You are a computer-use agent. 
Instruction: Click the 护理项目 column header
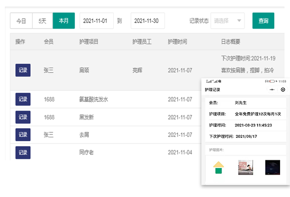(x=89, y=42)
